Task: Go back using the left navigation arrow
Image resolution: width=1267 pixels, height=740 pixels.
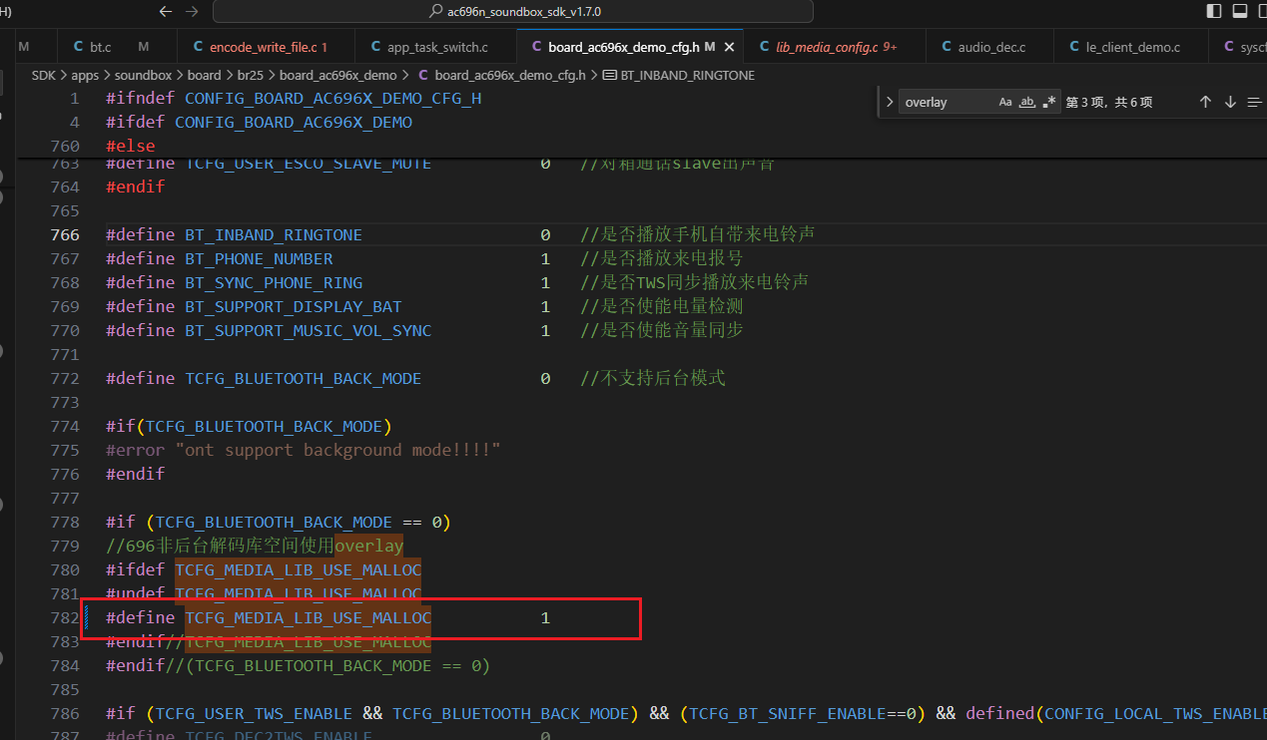Action: [166, 11]
